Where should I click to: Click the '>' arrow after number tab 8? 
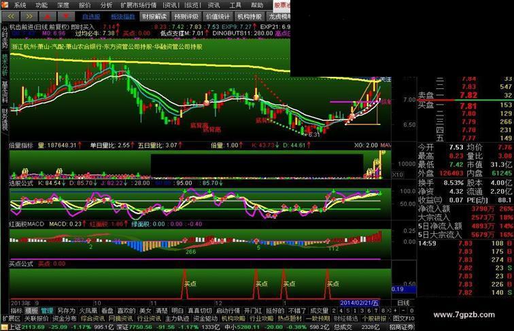pos(388,311)
